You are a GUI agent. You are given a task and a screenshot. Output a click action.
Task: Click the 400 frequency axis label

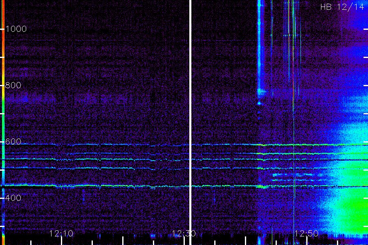(x=13, y=198)
